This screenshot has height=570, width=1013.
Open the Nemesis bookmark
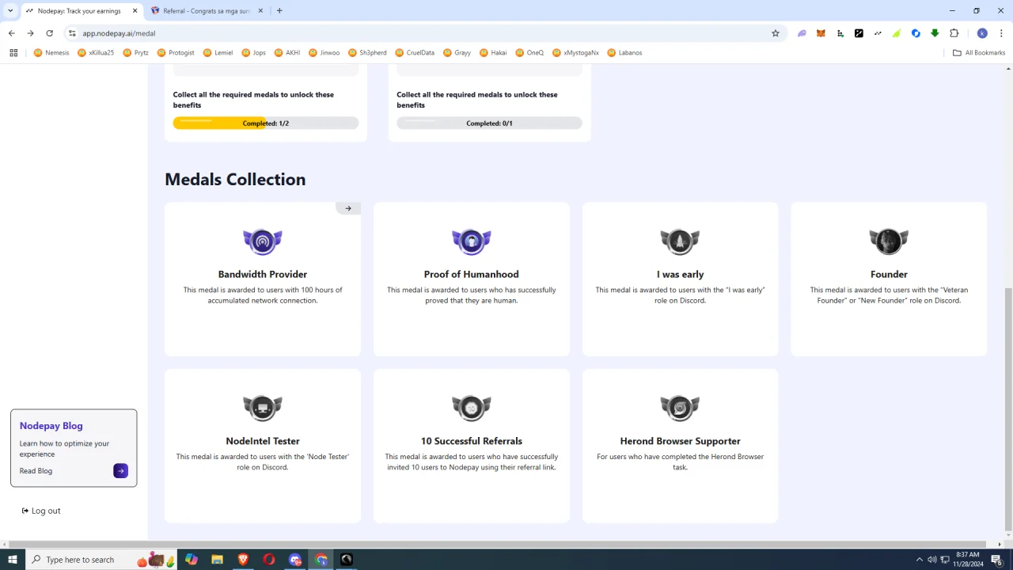(x=51, y=53)
